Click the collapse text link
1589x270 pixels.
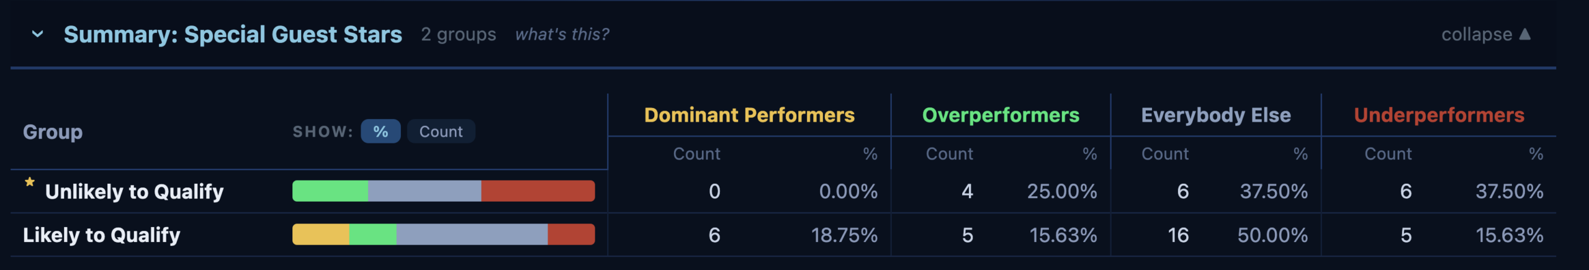(1477, 34)
